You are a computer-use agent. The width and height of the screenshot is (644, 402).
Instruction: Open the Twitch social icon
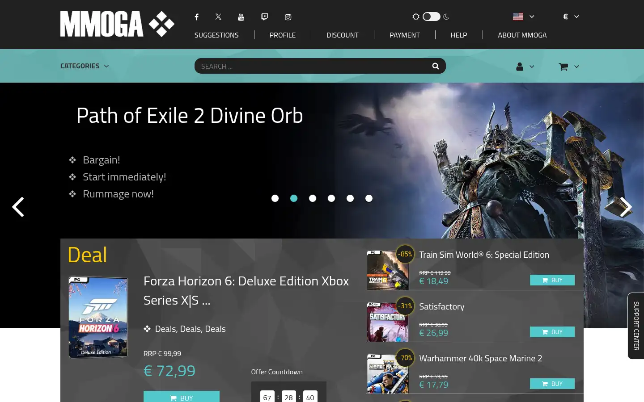pos(265,17)
